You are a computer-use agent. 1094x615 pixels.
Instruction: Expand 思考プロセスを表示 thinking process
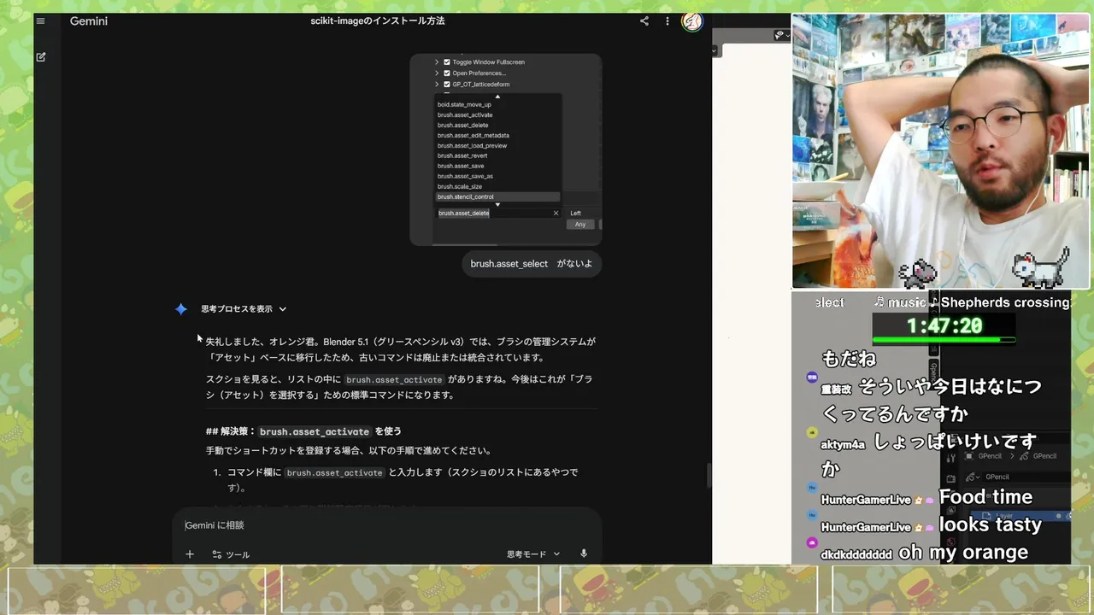(244, 309)
